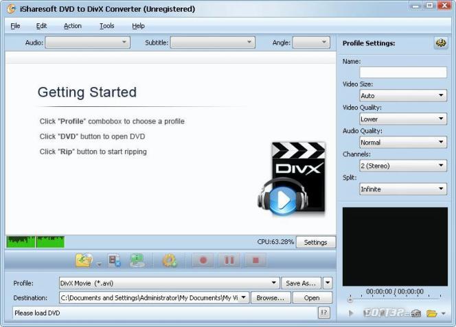Open the Split dropdown set to Infinite

(x=403, y=189)
